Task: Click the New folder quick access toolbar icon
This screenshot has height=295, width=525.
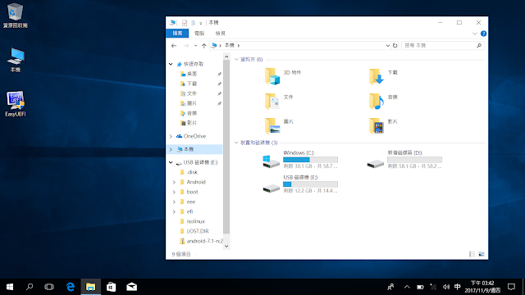Action: point(194,23)
